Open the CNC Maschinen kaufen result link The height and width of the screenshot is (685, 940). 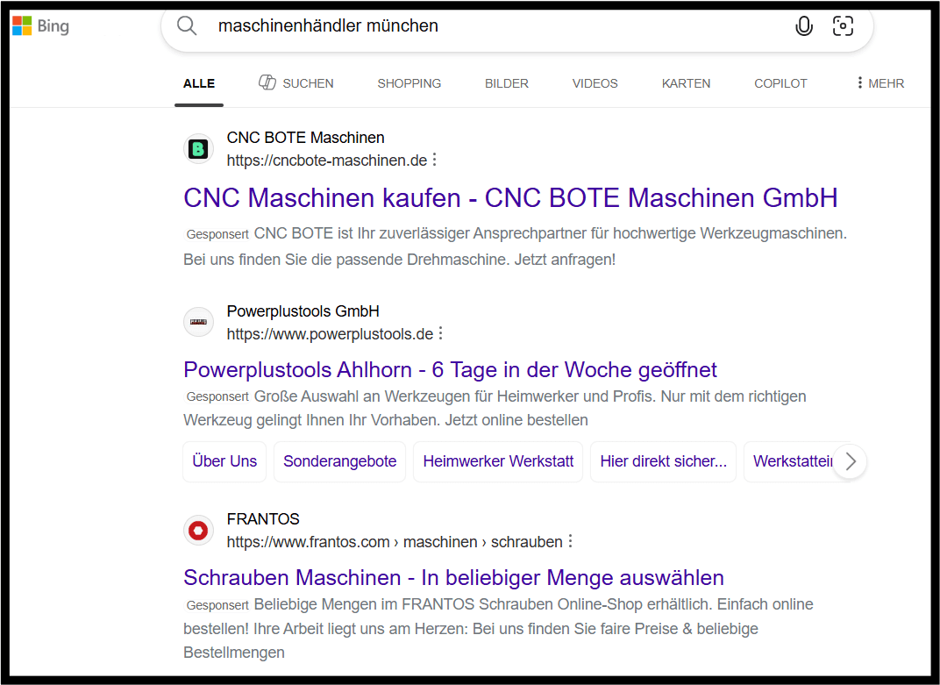(x=510, y=197)
